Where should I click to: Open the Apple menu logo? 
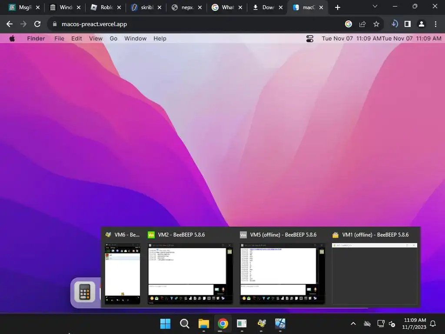pos(12,38)
